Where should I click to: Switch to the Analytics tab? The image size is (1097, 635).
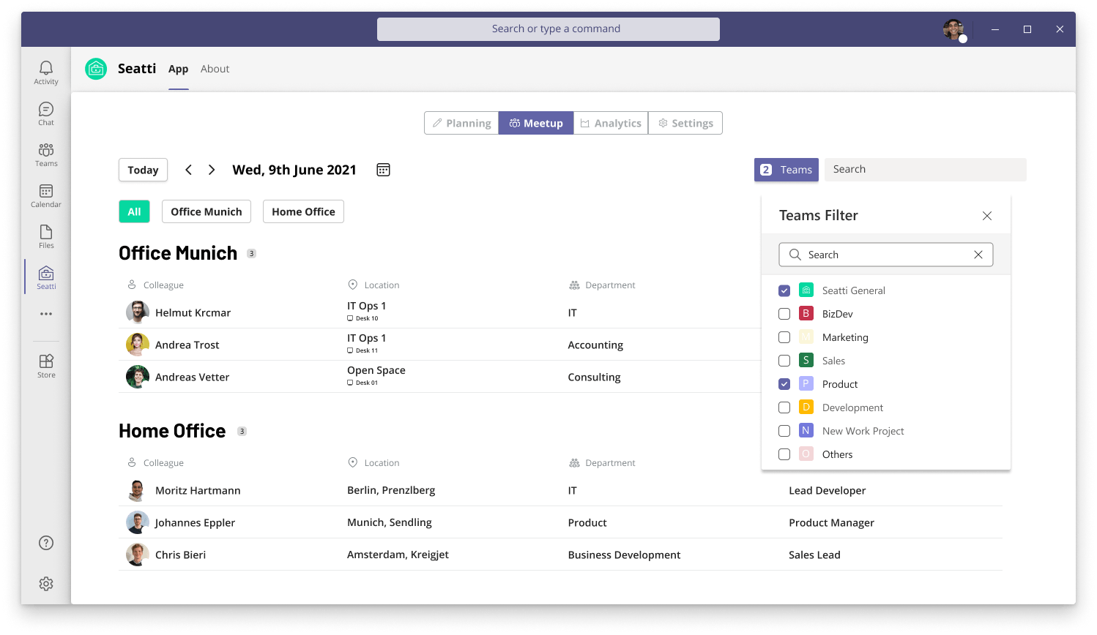tap(611, 123)
